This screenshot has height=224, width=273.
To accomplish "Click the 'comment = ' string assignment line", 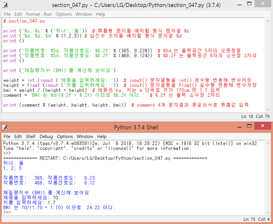I will 111,95.
